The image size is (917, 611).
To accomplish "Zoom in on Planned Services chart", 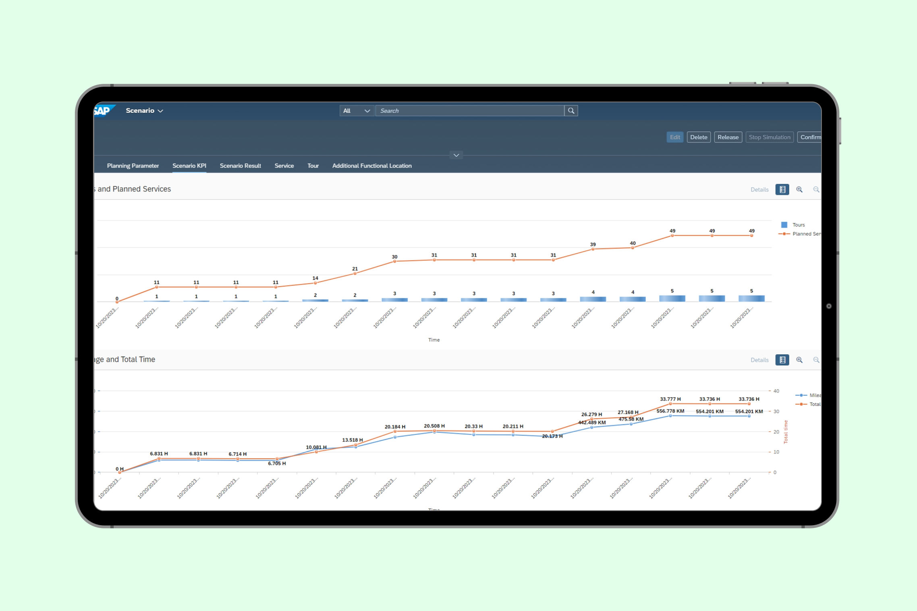I will pos(799,189).
